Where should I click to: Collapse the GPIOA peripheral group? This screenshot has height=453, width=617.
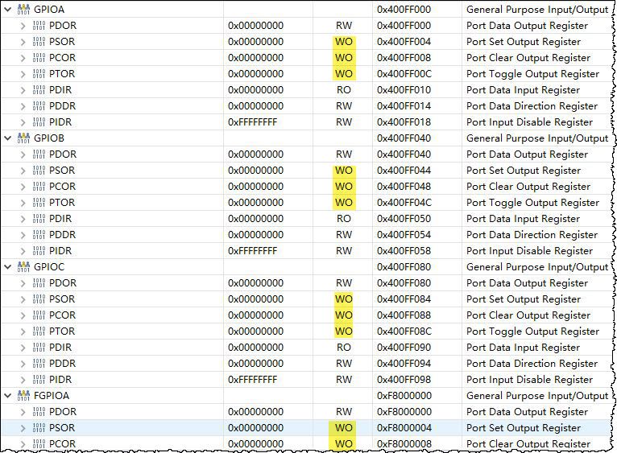[x=8, y=10]
